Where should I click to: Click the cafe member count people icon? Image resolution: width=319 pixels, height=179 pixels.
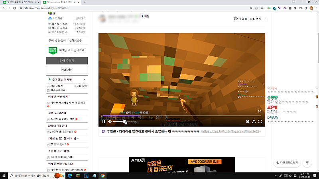(50, 18)
